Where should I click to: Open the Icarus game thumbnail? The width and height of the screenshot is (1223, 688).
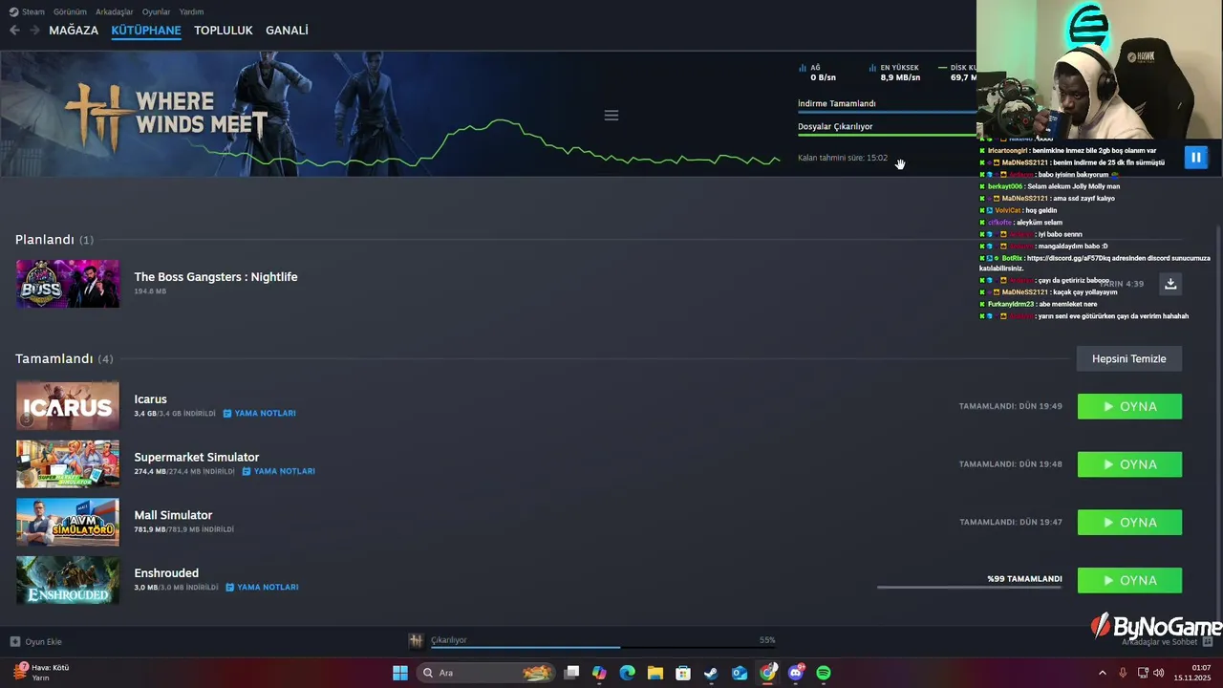pyautogui.click(x=68, y=406)
